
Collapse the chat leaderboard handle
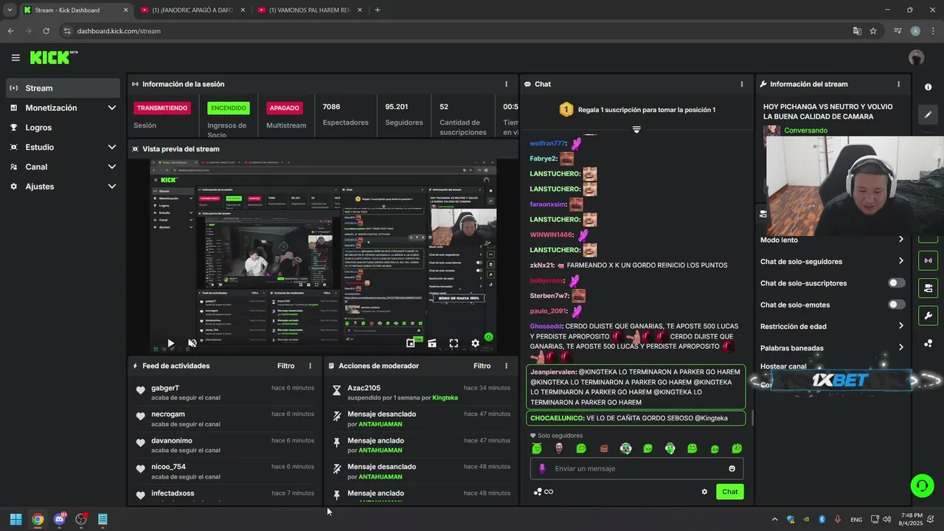click(636, 129)
